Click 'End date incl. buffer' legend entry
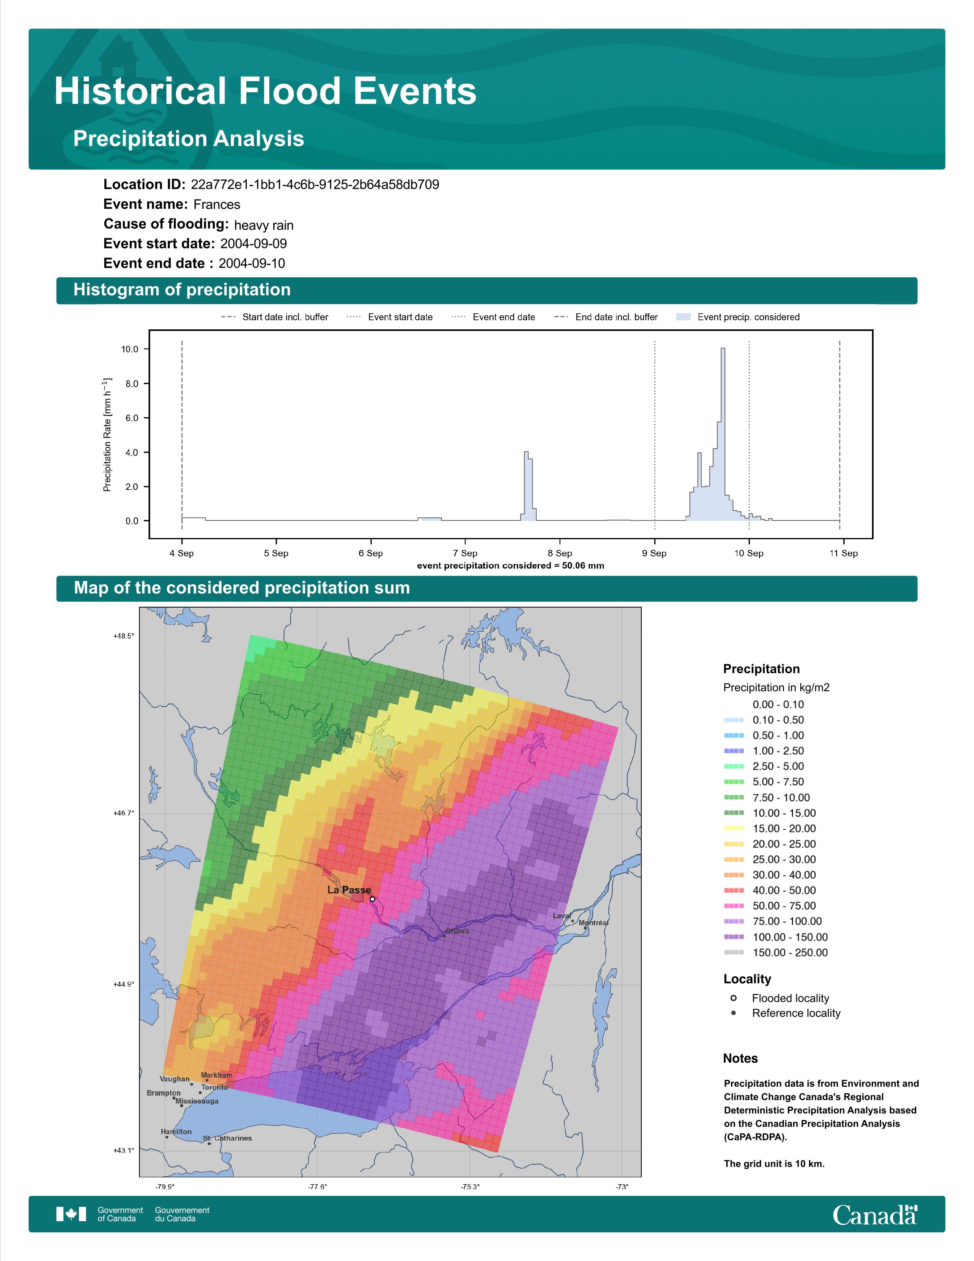 coord(606,317)
